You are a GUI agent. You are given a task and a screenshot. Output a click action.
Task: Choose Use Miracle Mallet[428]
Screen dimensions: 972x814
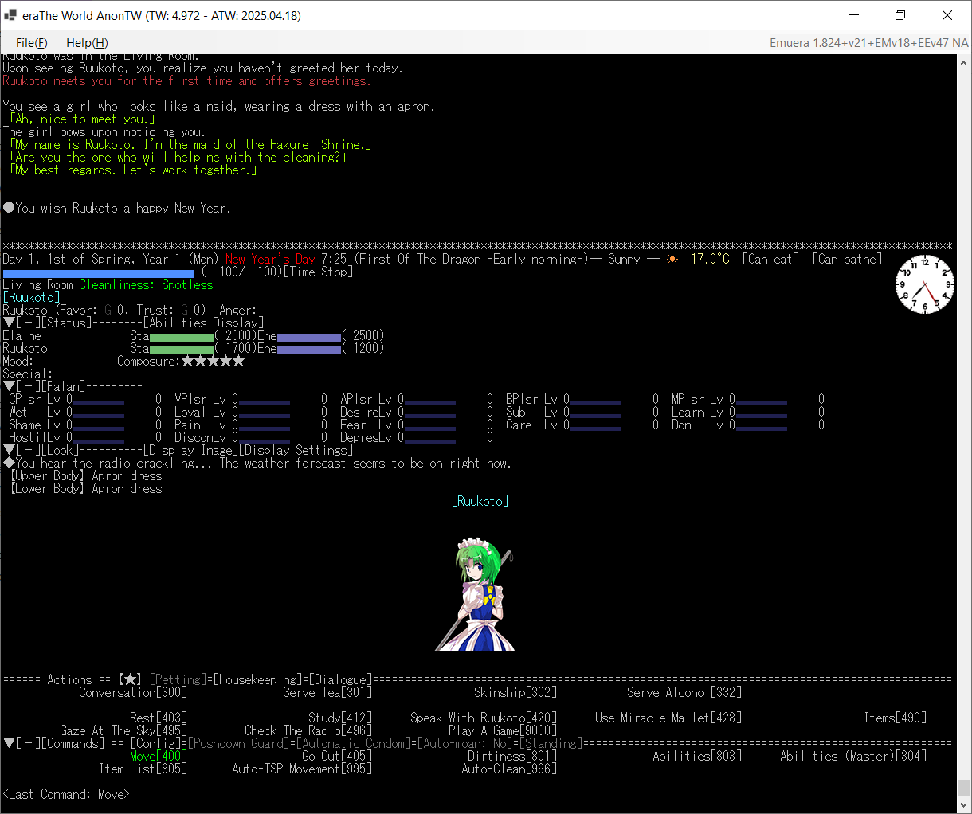tap(668, 718)
